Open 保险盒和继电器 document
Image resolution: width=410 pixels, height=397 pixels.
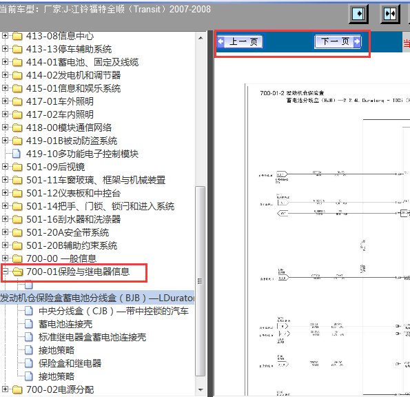70,363
